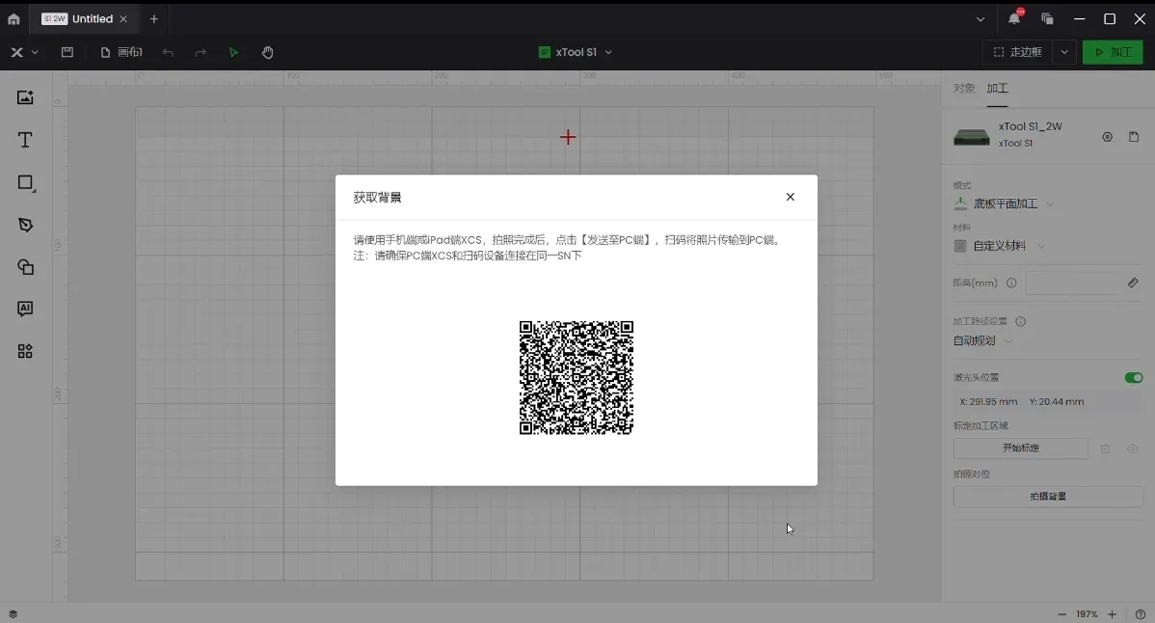
Task: Zoom out with the minus button
Action: 1061,614
